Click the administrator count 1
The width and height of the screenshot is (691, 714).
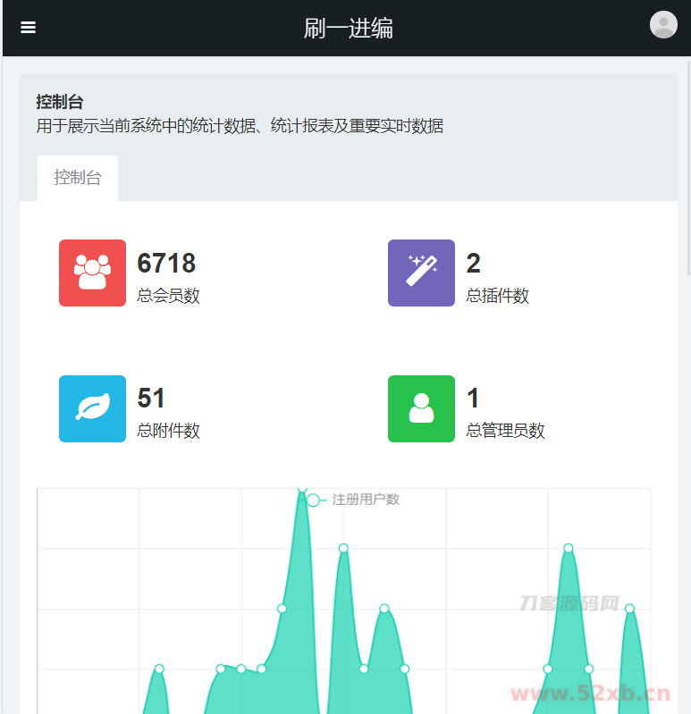tap(473, 399)
